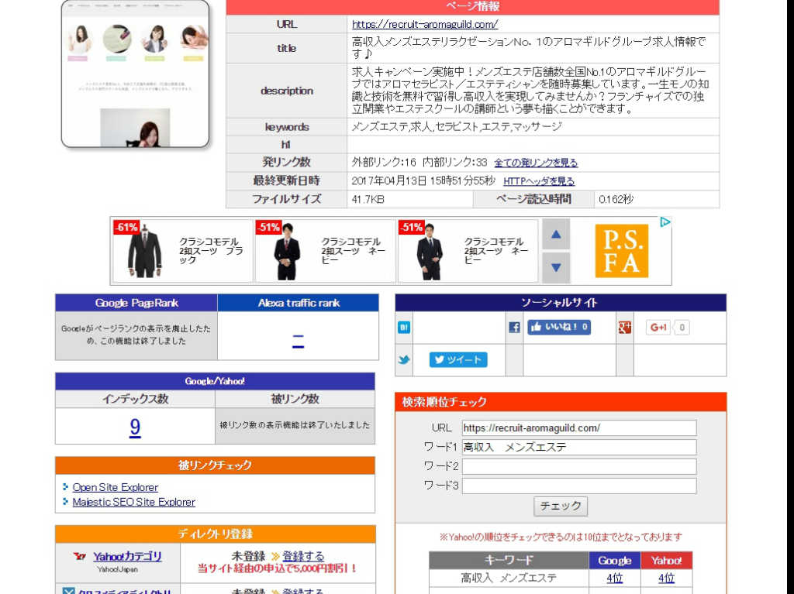Open the recruit-aromaguild.com URL link

[x=425, y=24]
